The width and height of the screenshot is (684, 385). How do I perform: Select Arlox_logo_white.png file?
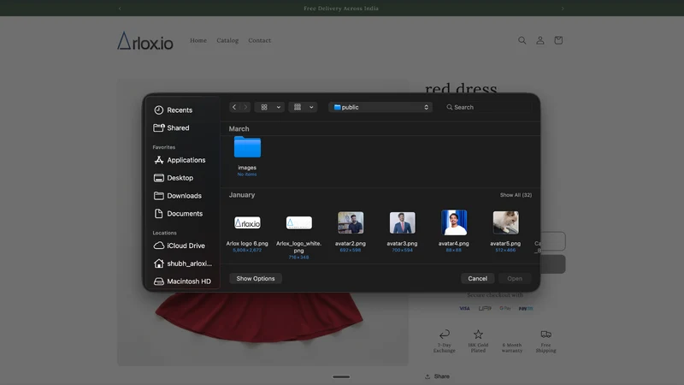(298, 236)
